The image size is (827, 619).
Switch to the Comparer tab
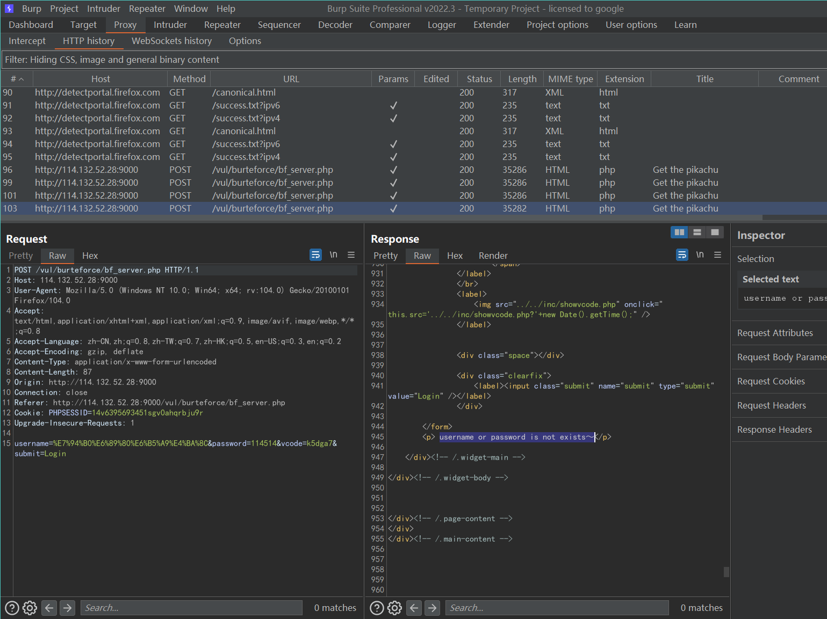click(390, 25)
